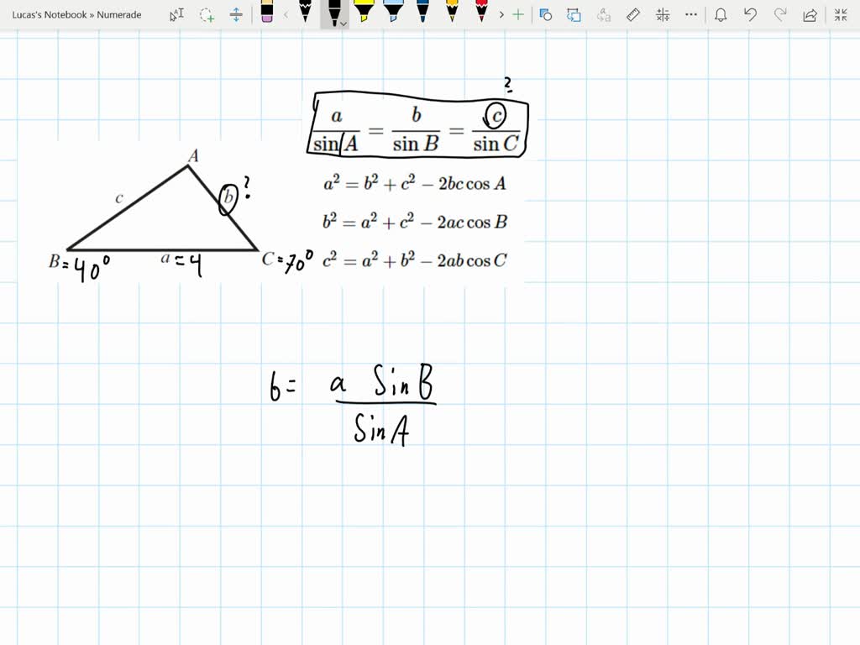Image resolution: width=860 pixels, height=645 pixels.
Task: Add a new pen with the plus
Action: 518,15
